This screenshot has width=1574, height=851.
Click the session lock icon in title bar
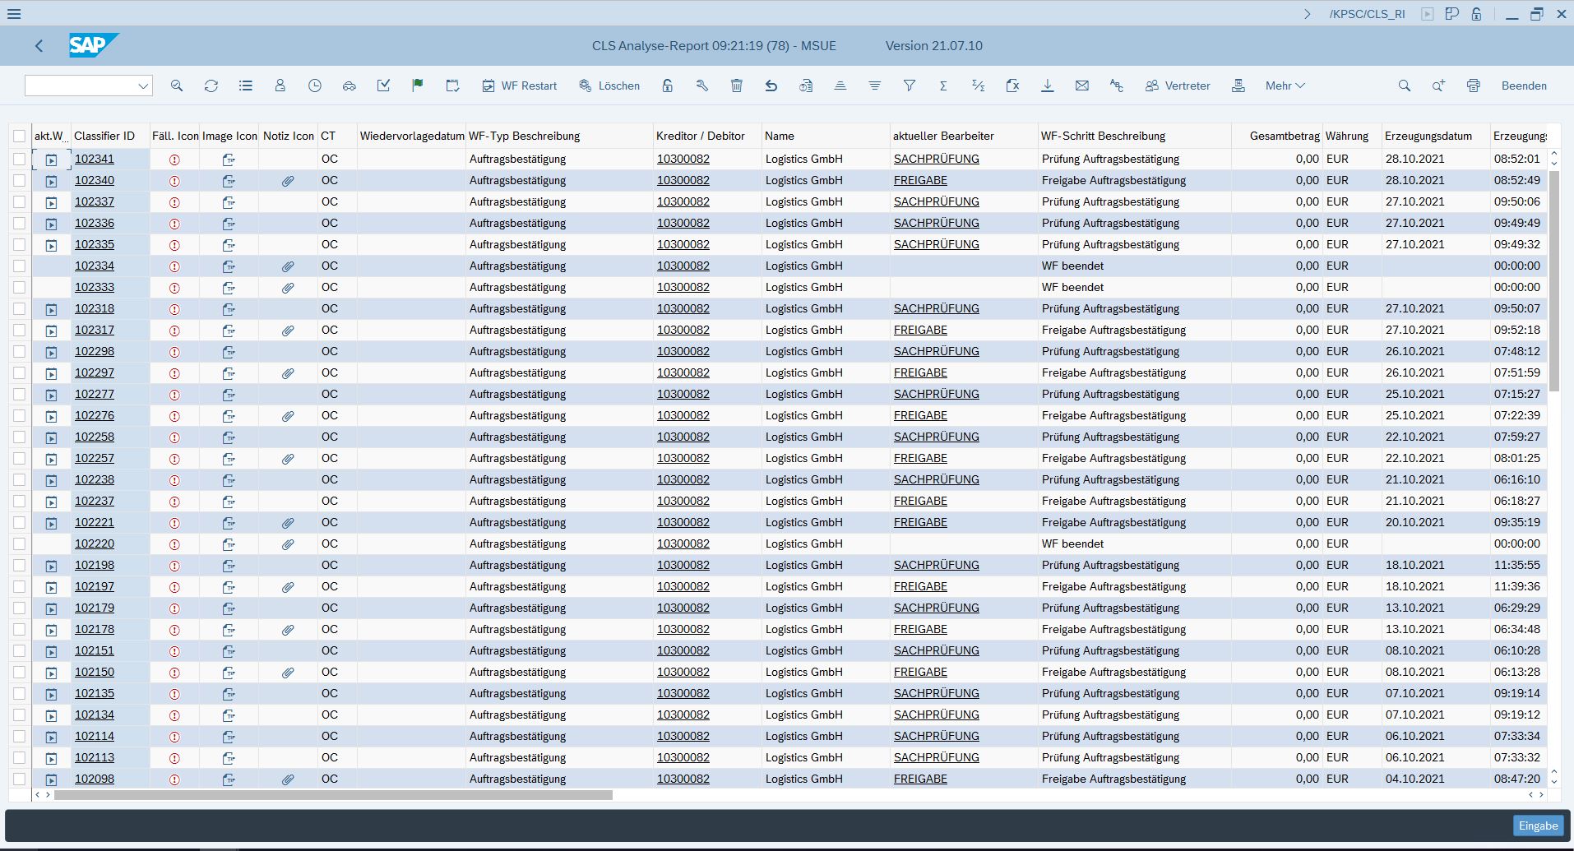[1477, 14]
